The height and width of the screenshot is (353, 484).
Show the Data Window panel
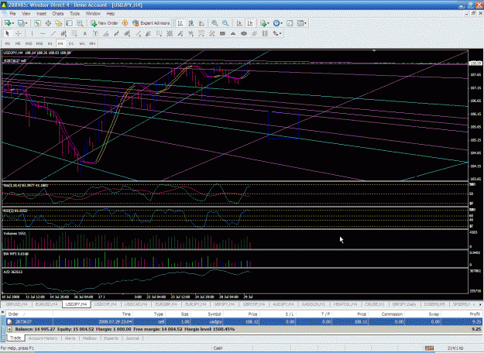48,23
